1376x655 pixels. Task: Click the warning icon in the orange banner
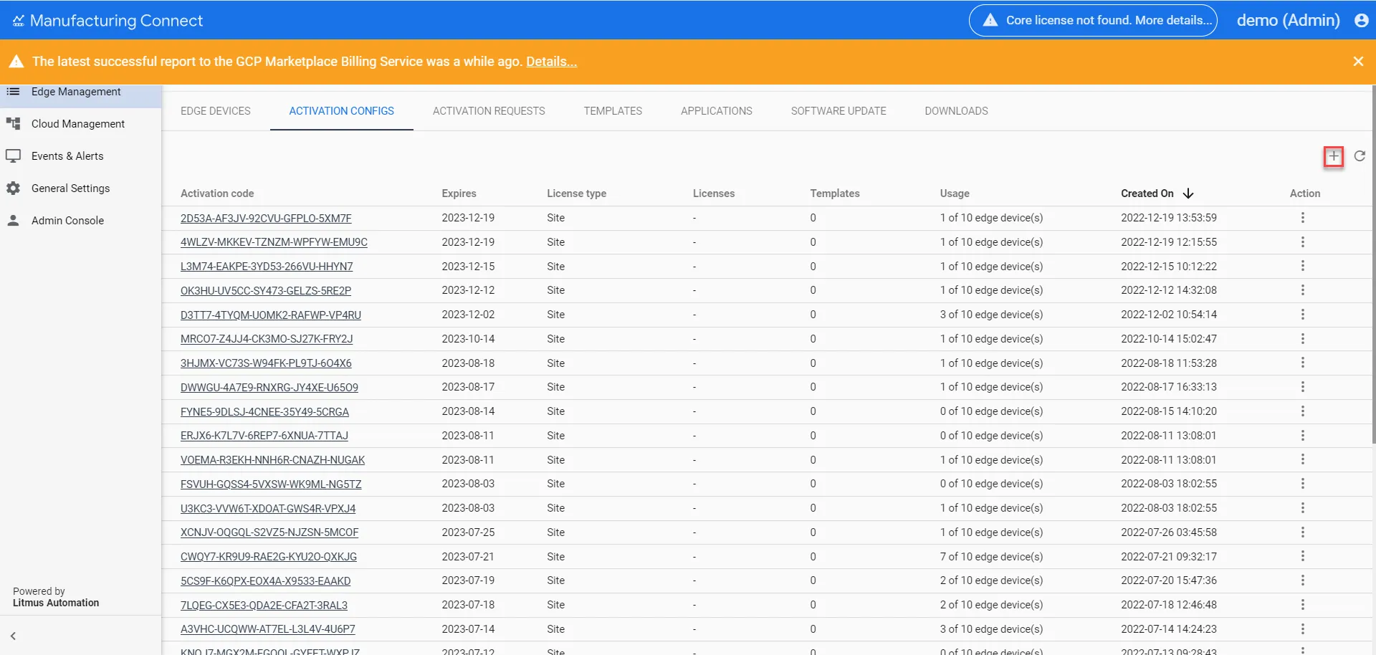click(x=16, y=62)
